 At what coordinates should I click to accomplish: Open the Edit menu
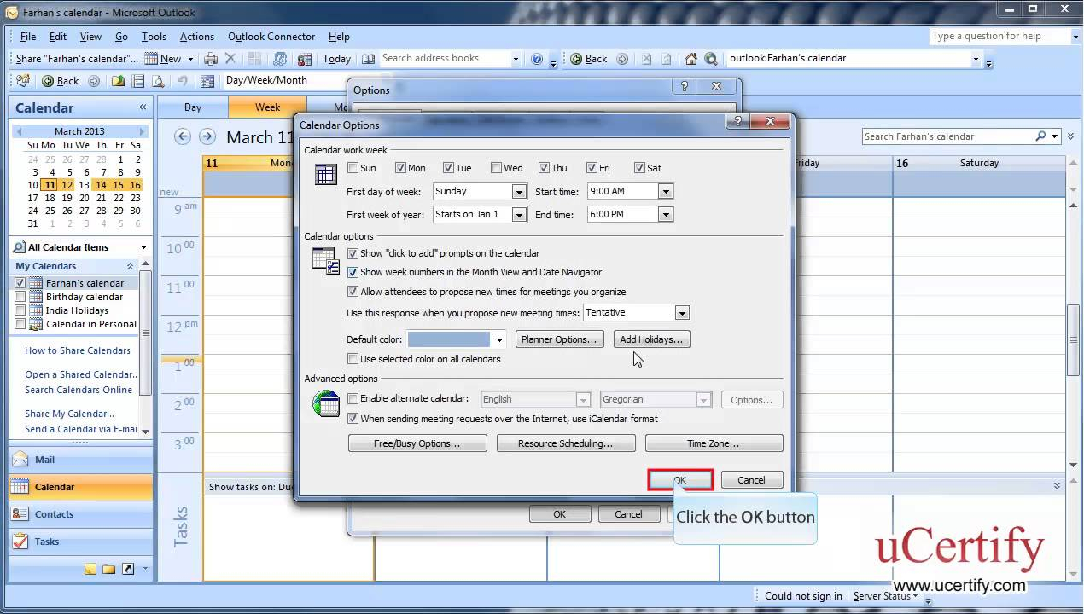[x=58, y=37]
